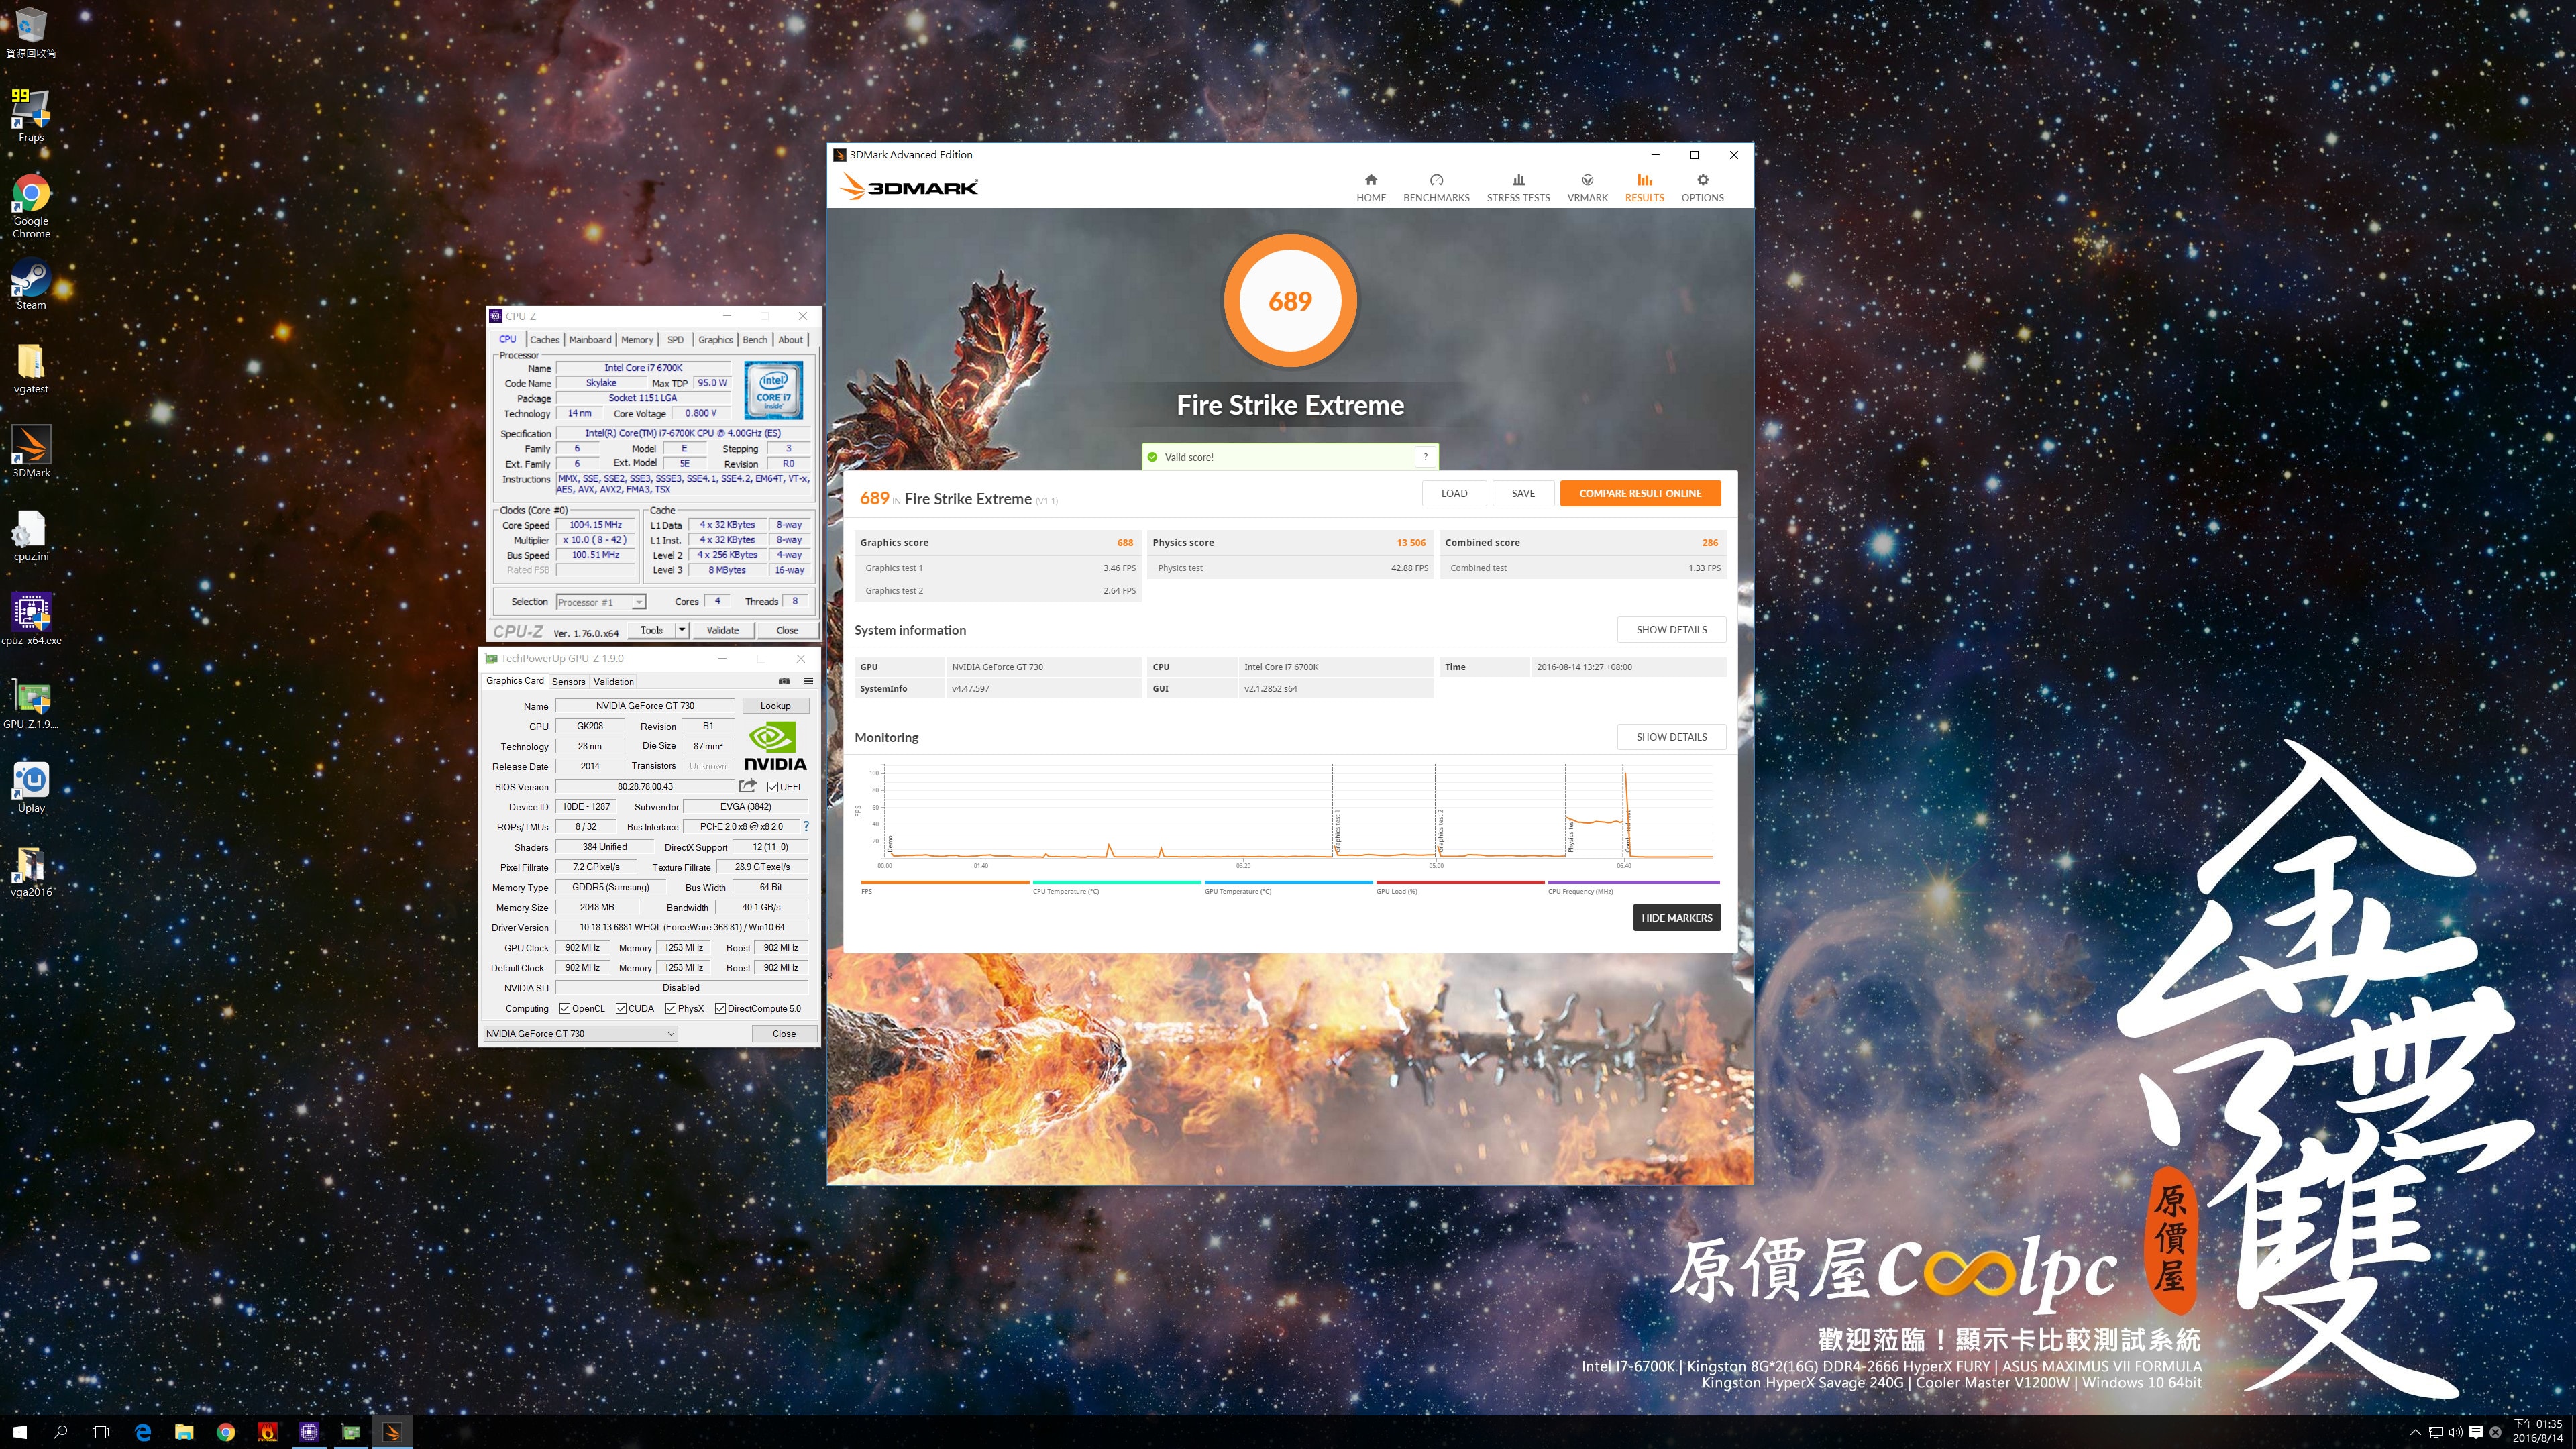Open taskbar search magnifier
Image resolution: width=2576 pixels, height=1449 pixels.
tap(60, 1432)
